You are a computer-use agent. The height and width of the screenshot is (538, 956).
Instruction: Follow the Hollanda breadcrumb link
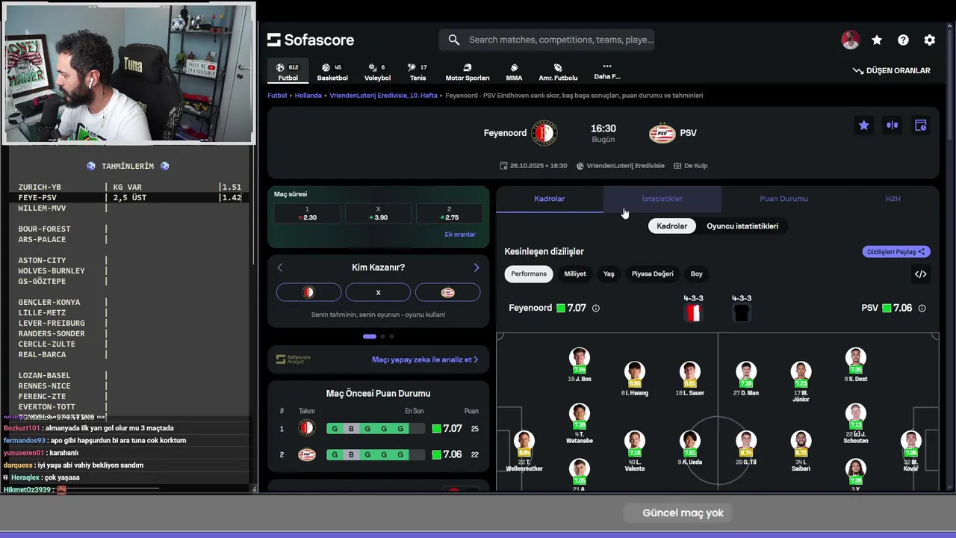click(308, 96)
